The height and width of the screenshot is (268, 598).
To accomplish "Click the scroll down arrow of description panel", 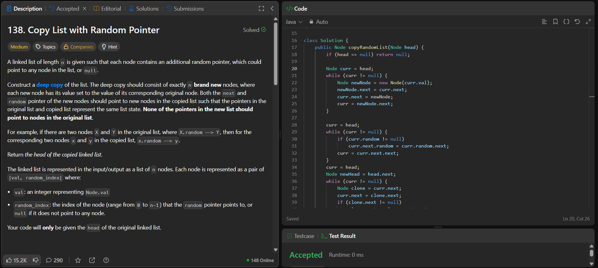I will tap(276, 249).
